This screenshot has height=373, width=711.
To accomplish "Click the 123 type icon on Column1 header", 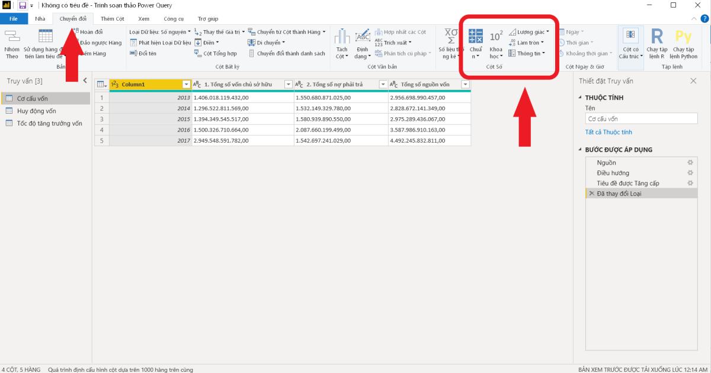I will pyautogui.click(x=115, y=85).
